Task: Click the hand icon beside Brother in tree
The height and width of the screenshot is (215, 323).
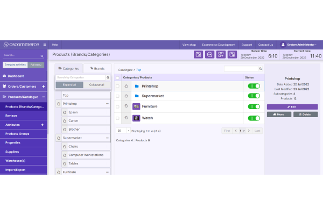Action: click(65, 130)
